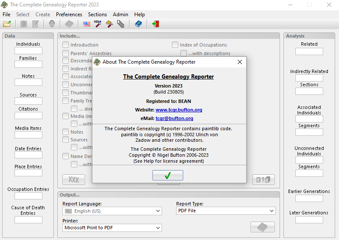
Task: Click the Earlier Generations field
Action: pyautogui.click(x=309, y=199)
